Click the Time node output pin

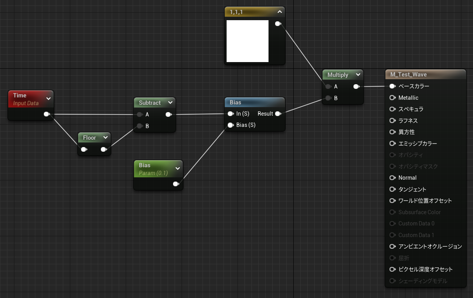point(47,114)
